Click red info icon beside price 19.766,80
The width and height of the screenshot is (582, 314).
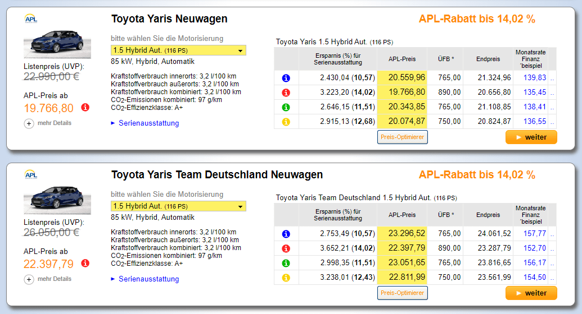pyautogui.click(x=85, y=108)
